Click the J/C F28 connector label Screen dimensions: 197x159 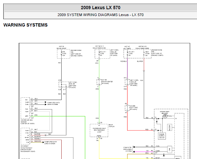[107, 82]
